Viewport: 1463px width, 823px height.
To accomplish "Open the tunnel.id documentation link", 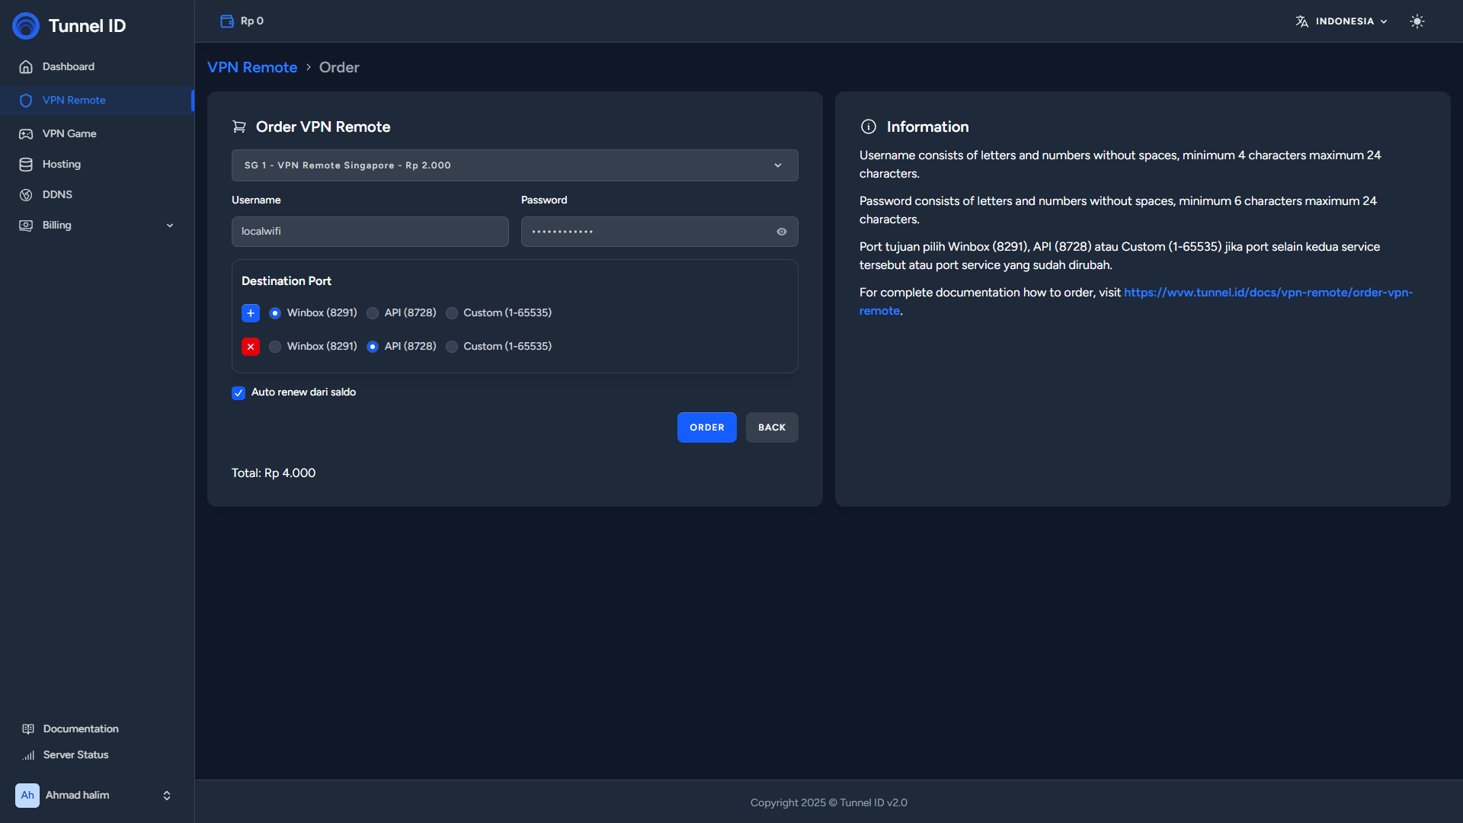I will (1267, 293).
